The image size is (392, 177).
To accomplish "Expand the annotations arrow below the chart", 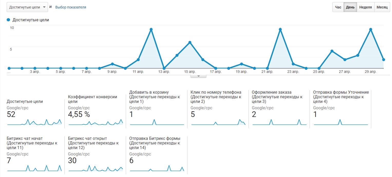I will click(x=198, y=76).
